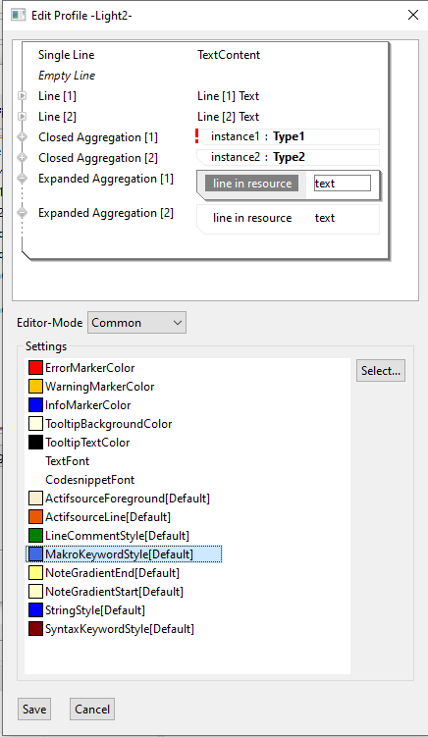Expand the Line [2] arrow
Viewport: 428px width, 737px height.
point(23,117)
